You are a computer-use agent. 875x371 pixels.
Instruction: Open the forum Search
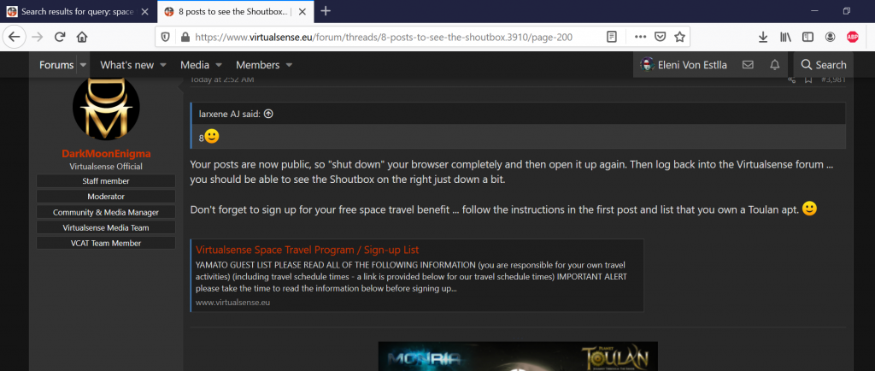[x=824, y=65]
